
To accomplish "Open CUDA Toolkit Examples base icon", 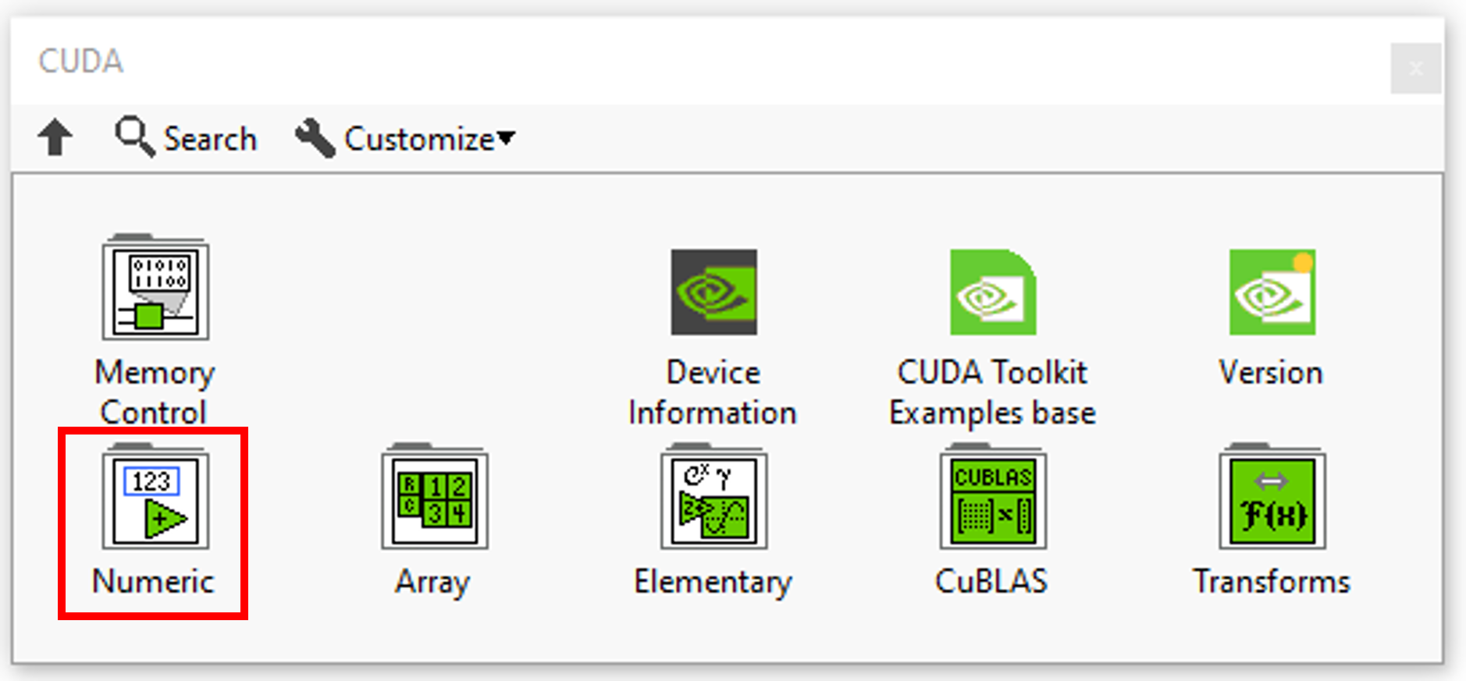I will (x=992, y=292).
